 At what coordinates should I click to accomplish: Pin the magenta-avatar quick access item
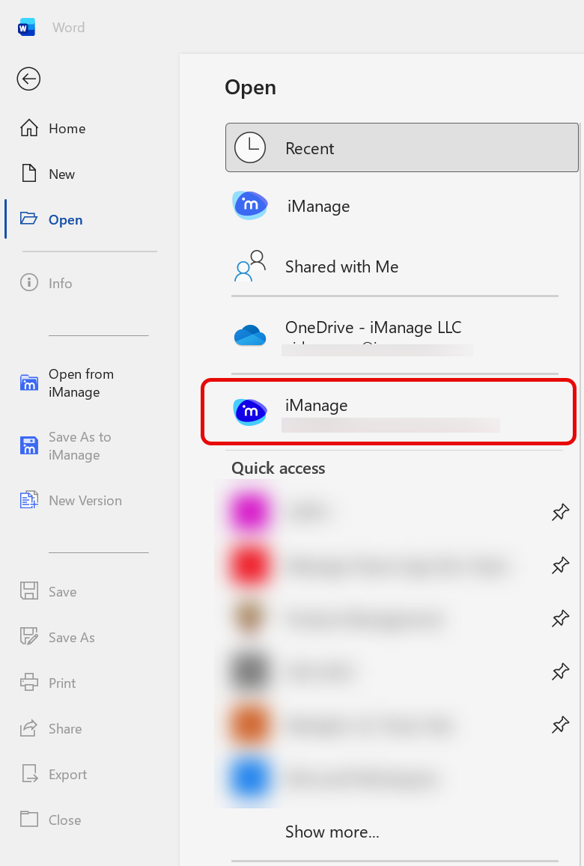pos(560,512)
